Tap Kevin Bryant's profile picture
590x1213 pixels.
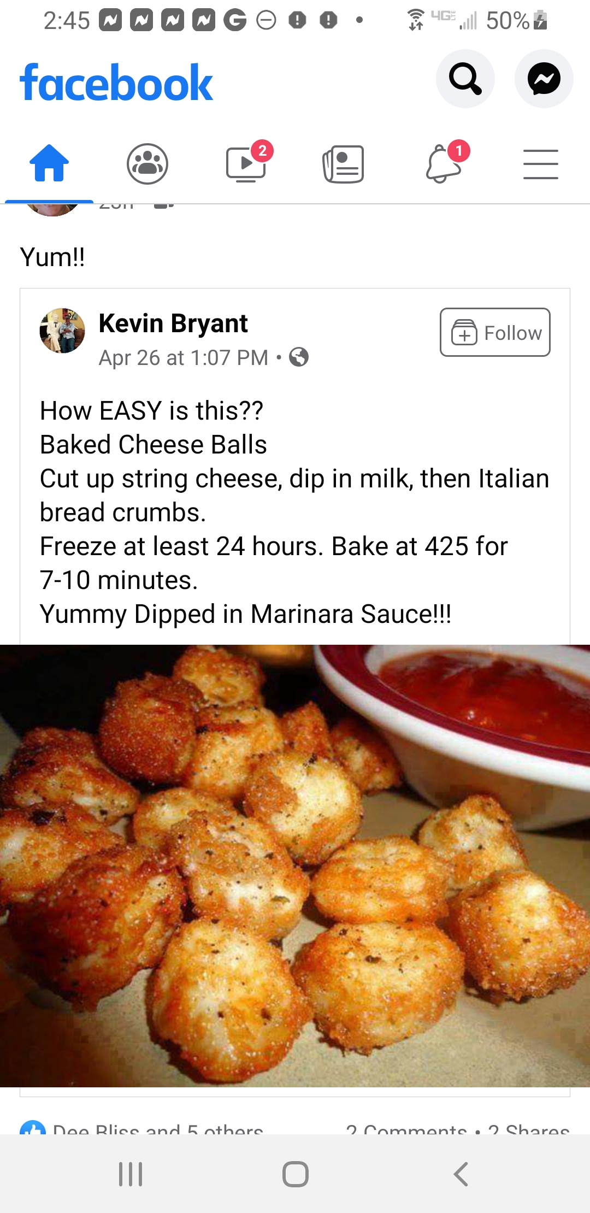click(62, 331)
